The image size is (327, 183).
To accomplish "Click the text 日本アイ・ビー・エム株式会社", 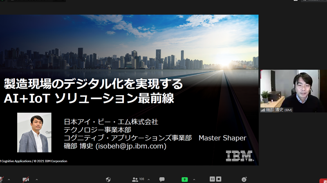I will [111, 122].
